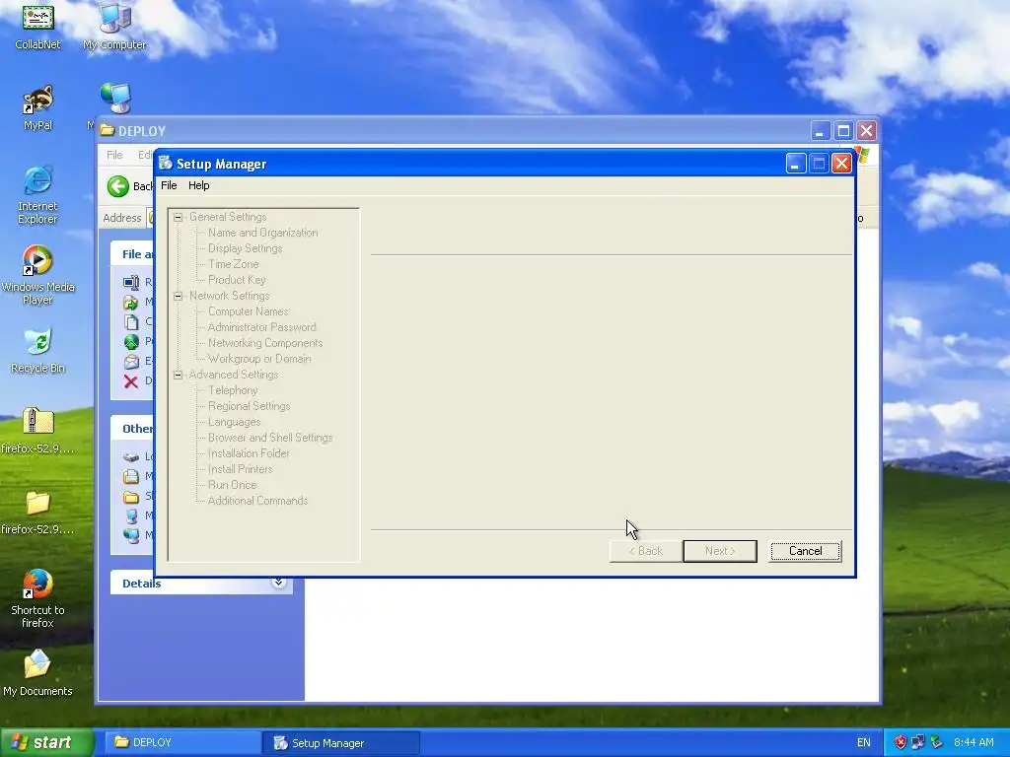Select Languages tree item
This screenshot has width=1010, height=757.
point(234,422)
